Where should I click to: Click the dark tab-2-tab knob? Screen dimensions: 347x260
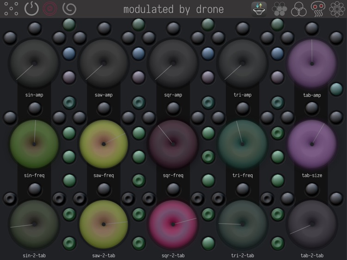click(312, 224)
